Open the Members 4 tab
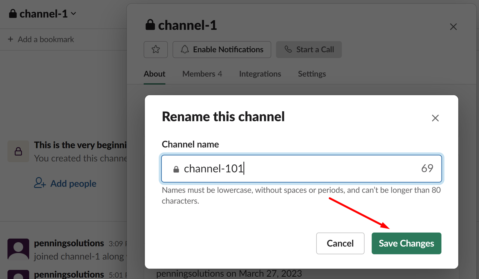Screen dimensions: 479x279 [x=202, y=74]
